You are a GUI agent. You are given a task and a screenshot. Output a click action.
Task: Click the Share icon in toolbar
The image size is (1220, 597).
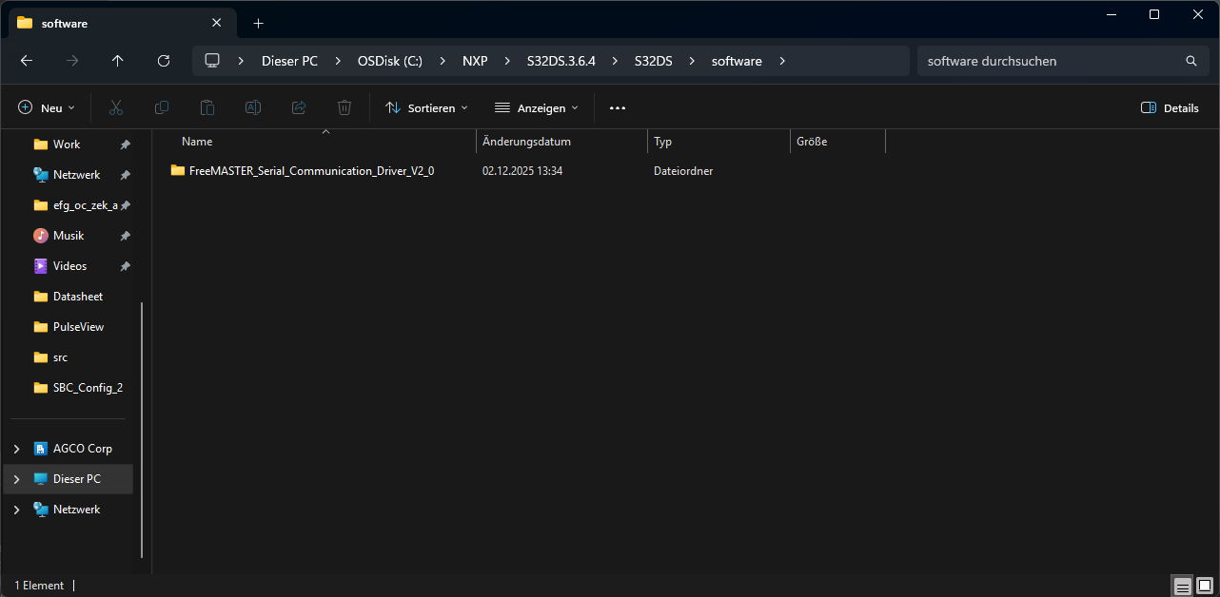point(299,107)
